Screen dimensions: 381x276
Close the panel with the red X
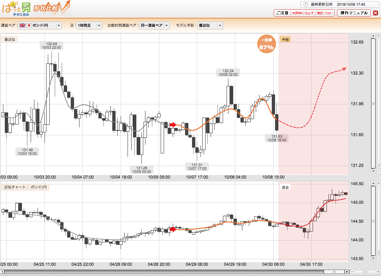(x=375, y=13)
